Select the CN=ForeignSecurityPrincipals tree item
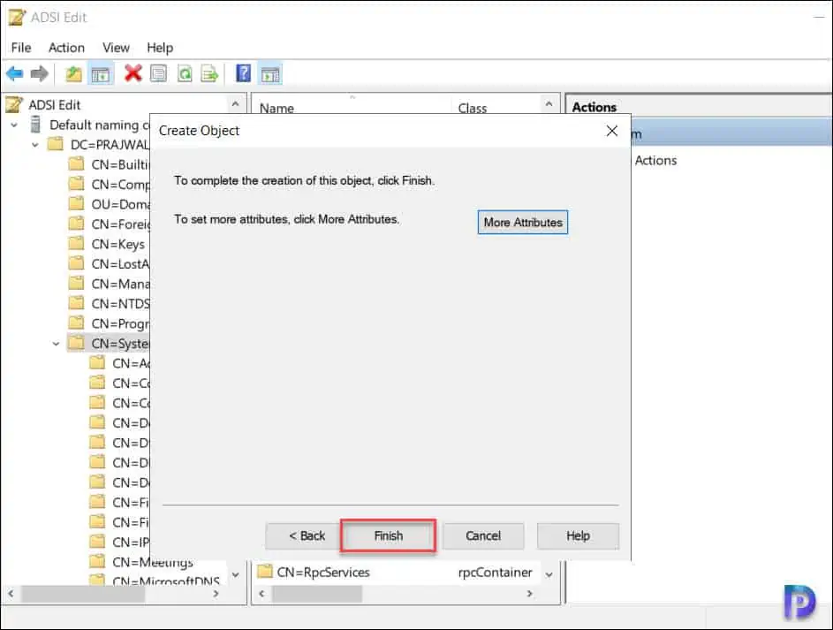Image resolution: width=833 pixels, height=630 pixels. [120, 224]
